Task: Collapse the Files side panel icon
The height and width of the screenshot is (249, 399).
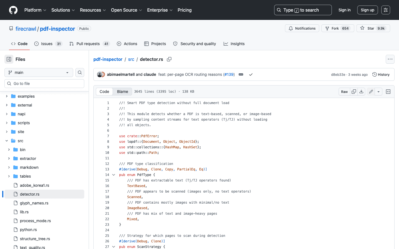Action: [x=9, y=59]
